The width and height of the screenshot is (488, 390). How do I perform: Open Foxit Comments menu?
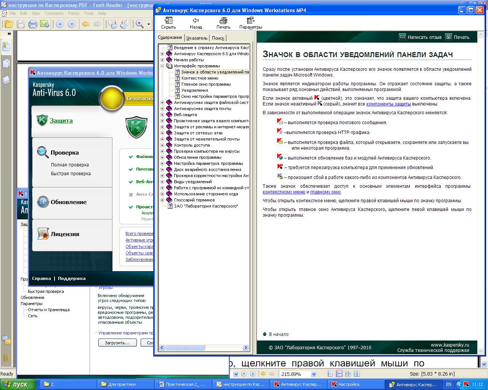click(x=54, y=13)
